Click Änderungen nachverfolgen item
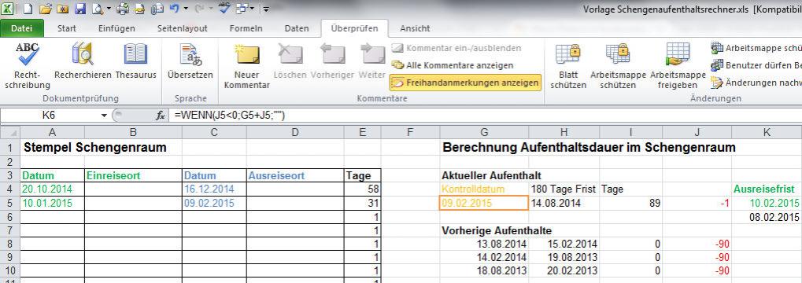 pos(756,83)
